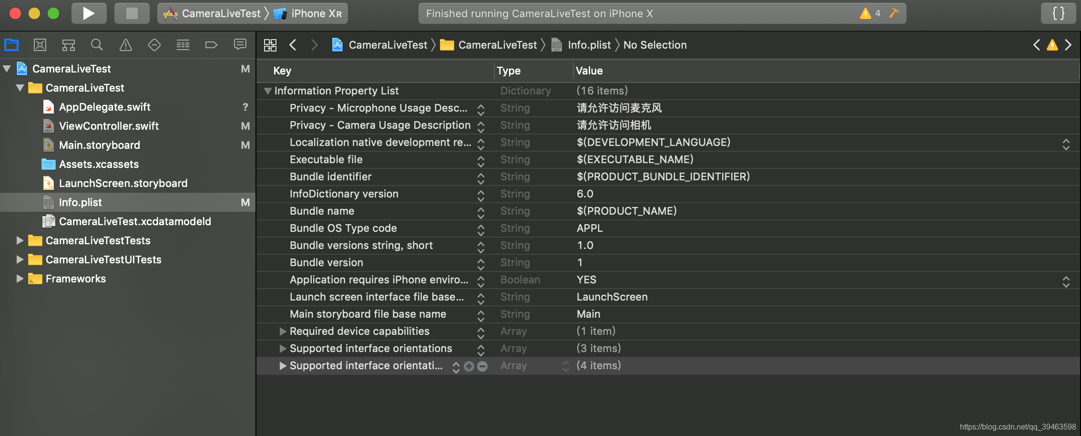Go forward in editor history

[314, 45]
